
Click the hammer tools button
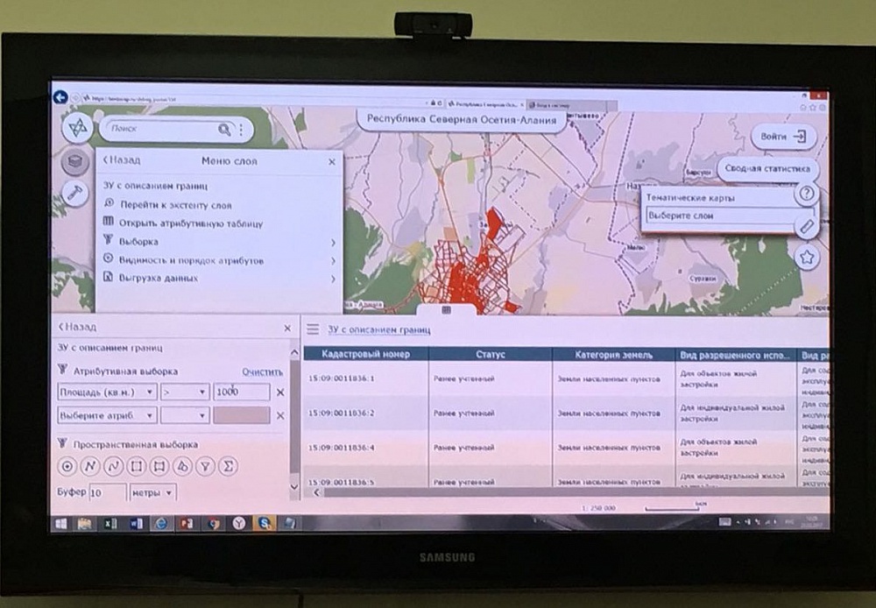click(x=75, y=194)
